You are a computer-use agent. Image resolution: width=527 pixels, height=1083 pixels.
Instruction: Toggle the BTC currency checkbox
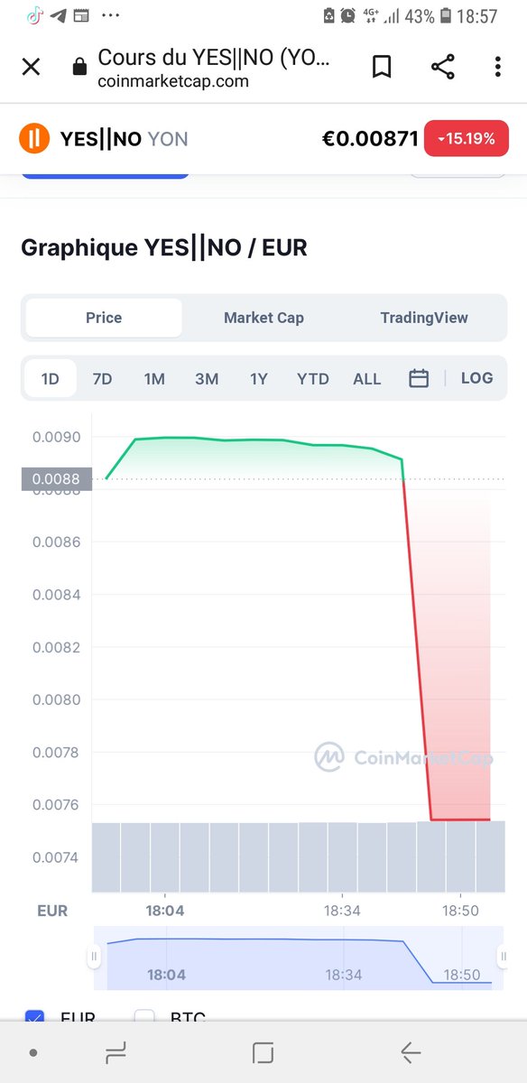(144, 1015)
